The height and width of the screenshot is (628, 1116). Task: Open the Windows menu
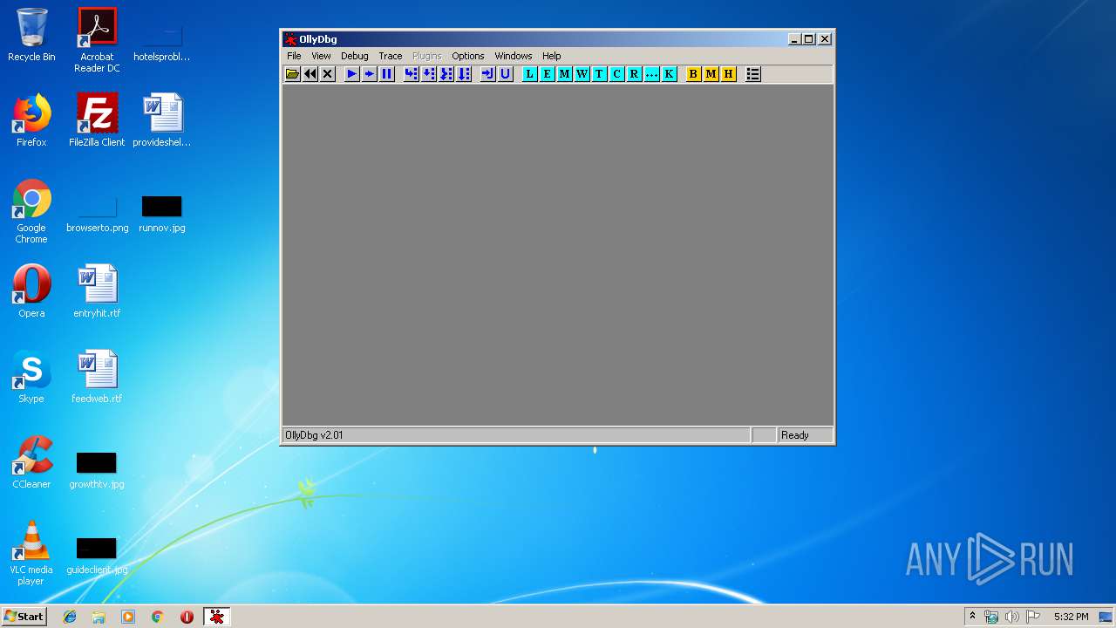(x=514, y=56)
